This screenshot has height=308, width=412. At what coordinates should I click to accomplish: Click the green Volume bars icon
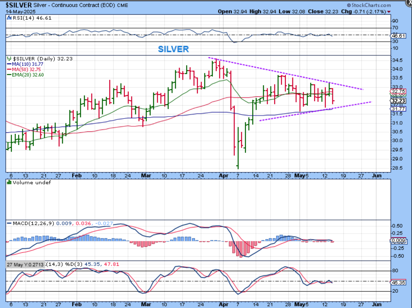tap(9, 183)
